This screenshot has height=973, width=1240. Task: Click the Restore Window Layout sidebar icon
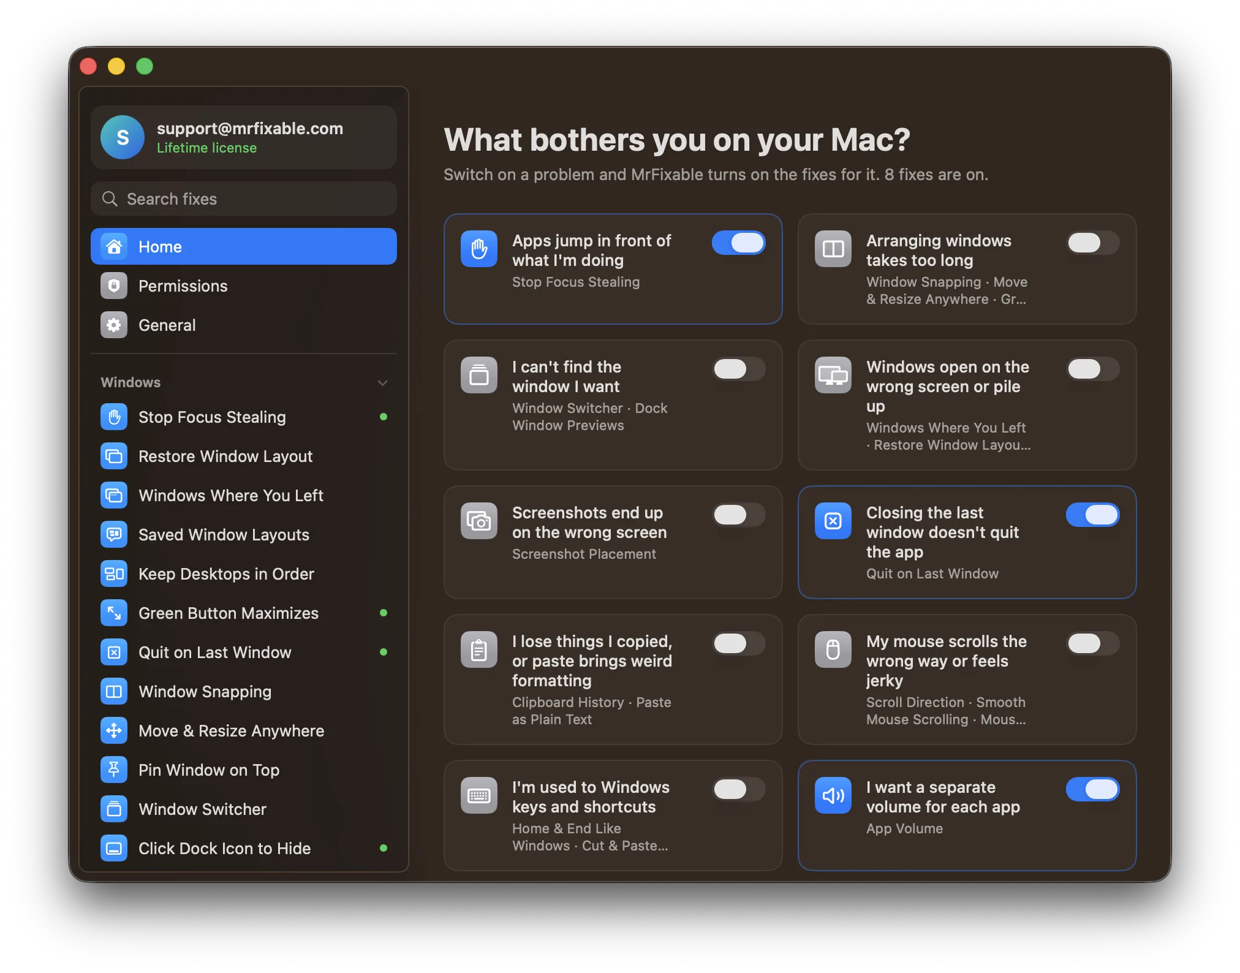pos(114,456)
